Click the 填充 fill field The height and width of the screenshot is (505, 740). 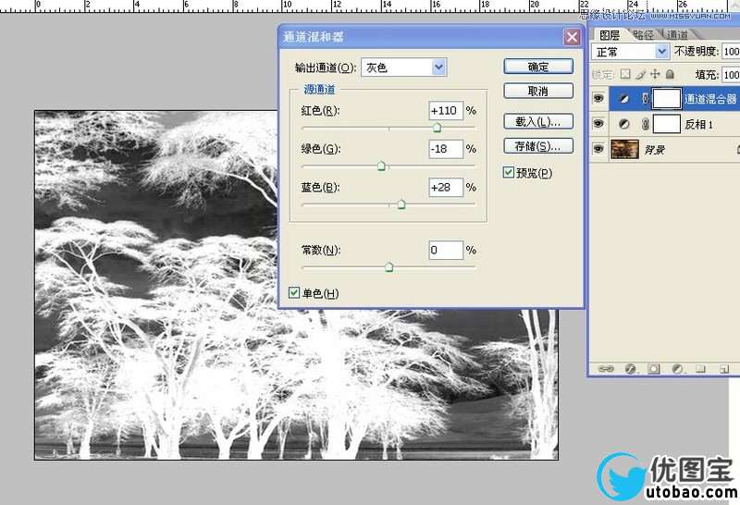[x=731, y=75]
